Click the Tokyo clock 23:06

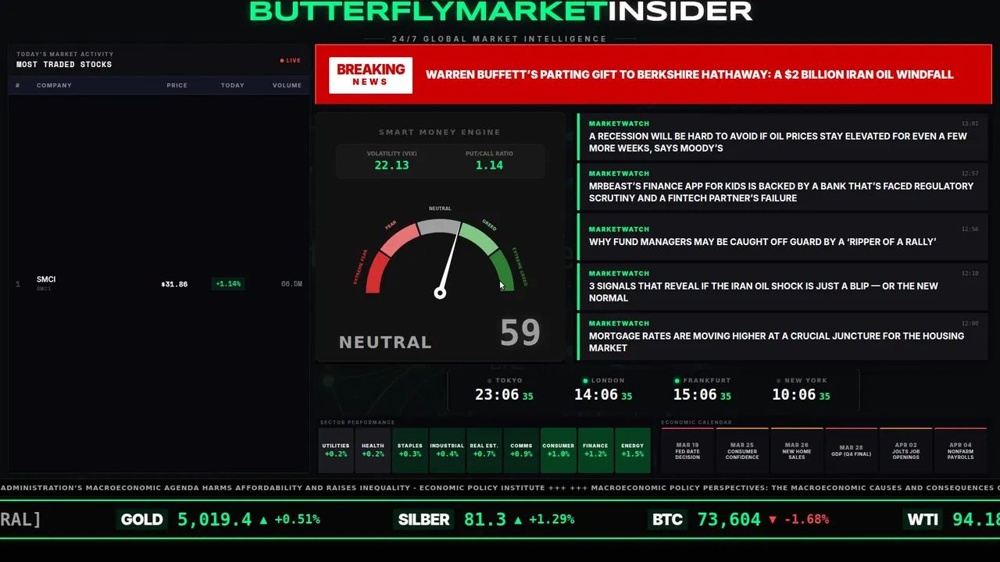pos(497,395)
